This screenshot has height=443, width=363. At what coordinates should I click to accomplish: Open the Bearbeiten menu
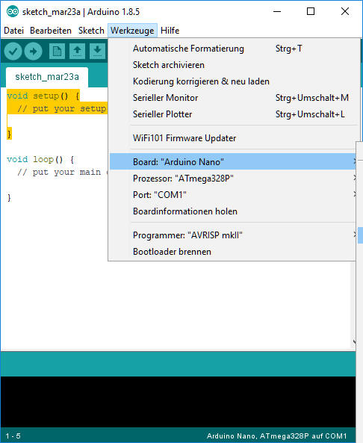[51, 30]
